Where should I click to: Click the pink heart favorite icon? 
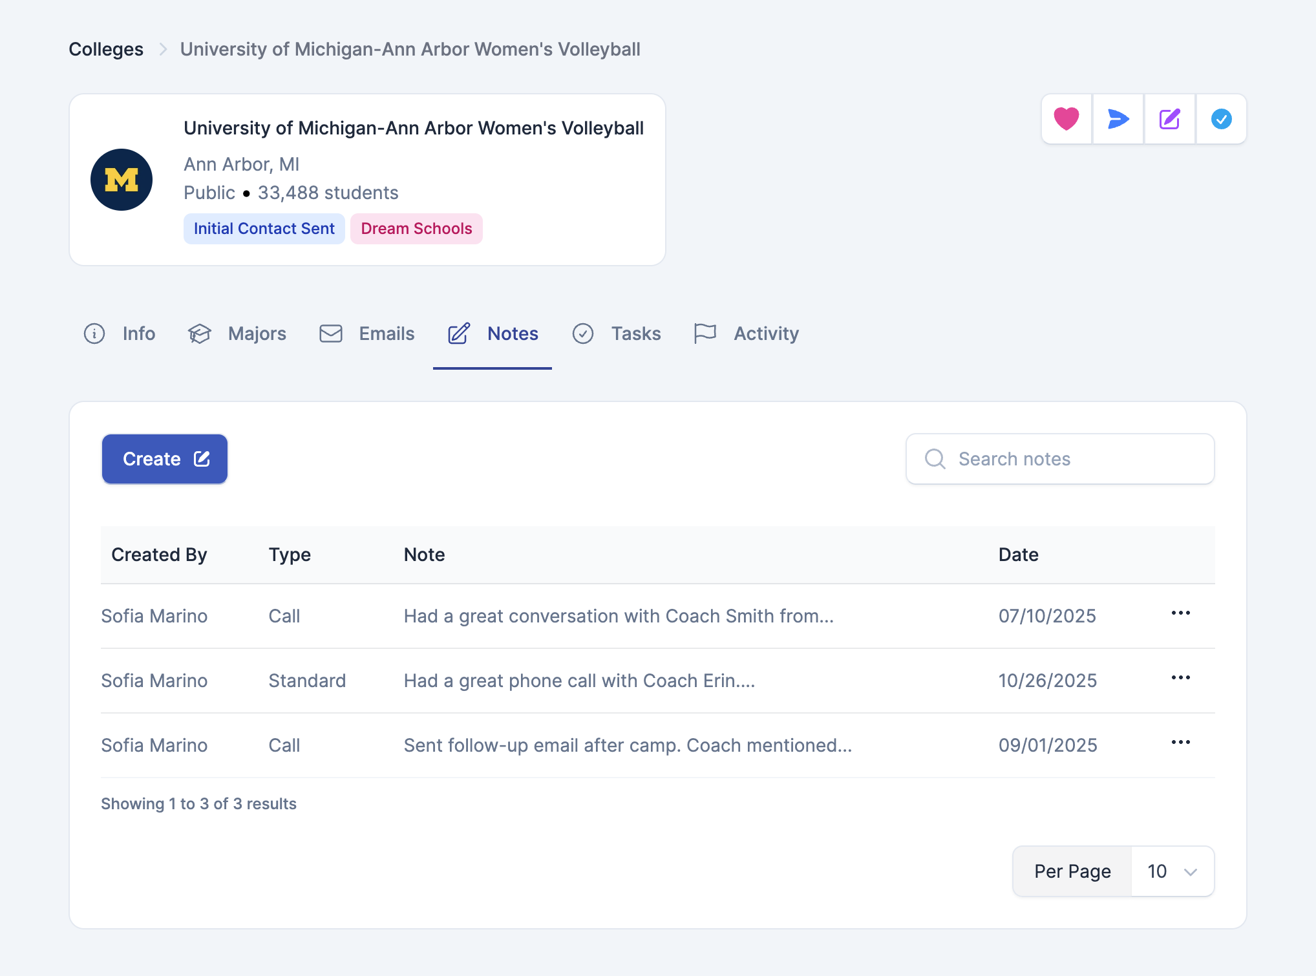(1067, 119)
